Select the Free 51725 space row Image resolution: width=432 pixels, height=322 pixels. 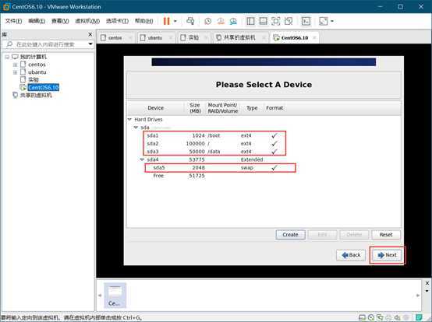pyautogui.click(x=179, y=176)
